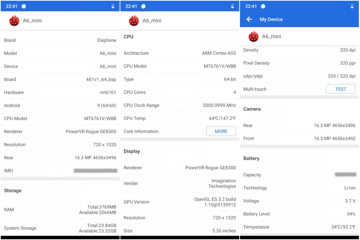Tap the blurred IMEI value
The height and width of the screenshot is (240, 360).
[x=96, y=171]
